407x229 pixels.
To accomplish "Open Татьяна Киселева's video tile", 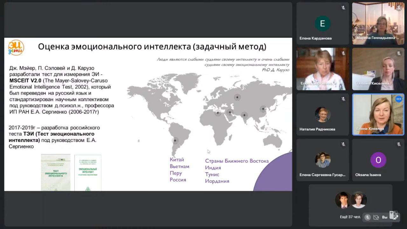I will [x=378, y=69].
